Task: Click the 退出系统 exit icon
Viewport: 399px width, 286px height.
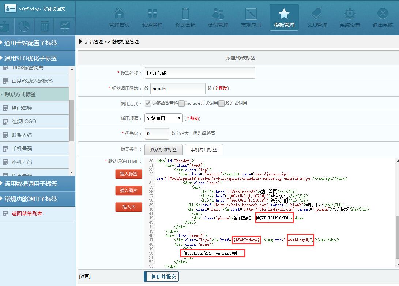Action: [383, 14]
